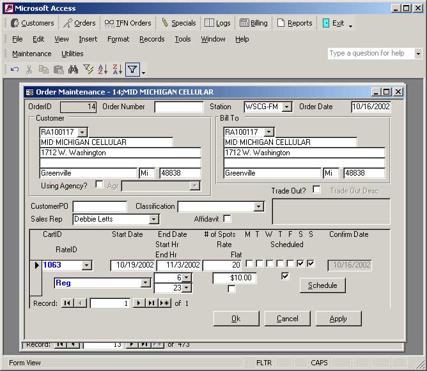Click the Apply button

tap(339, 319)
